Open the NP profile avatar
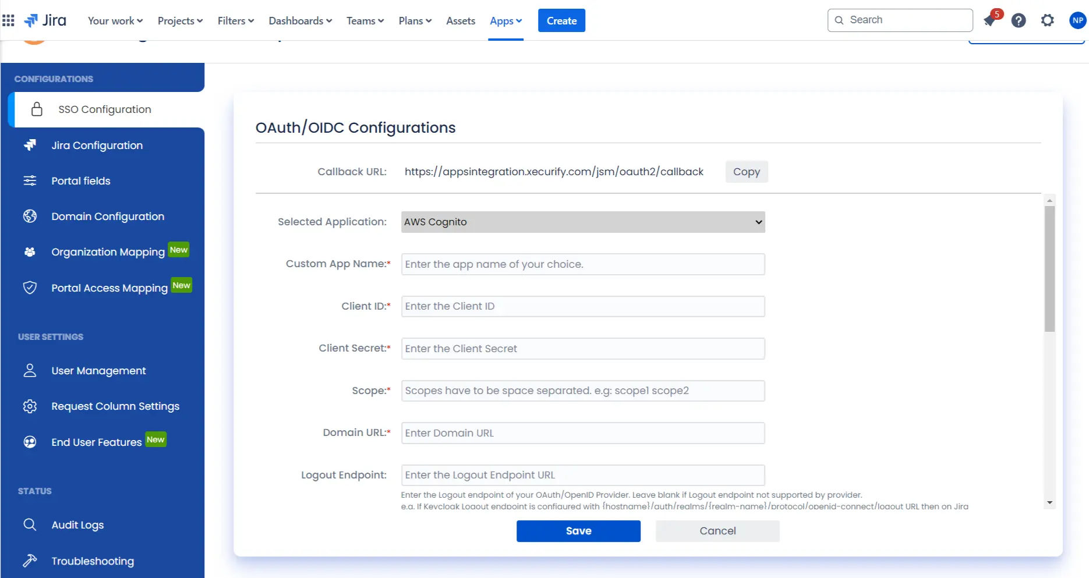The height and width of the screenshot is (578, 1089). (1078, 20)
